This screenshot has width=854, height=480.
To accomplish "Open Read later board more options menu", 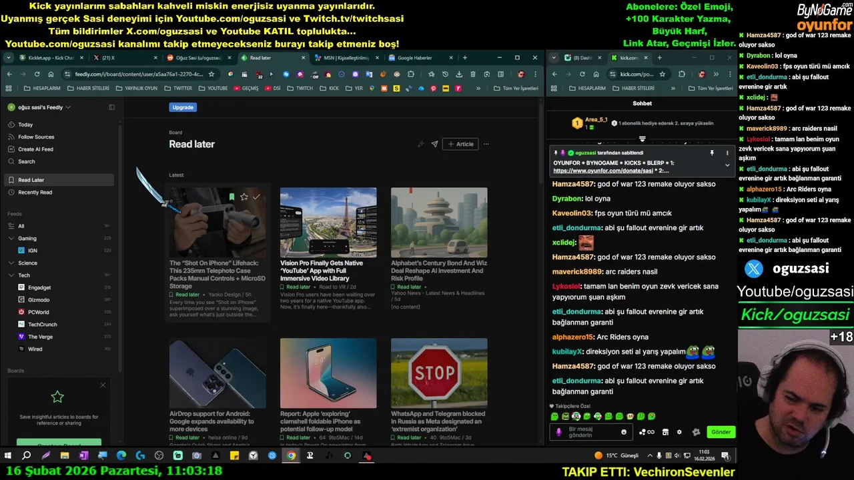I will click(x=486, y=144).
